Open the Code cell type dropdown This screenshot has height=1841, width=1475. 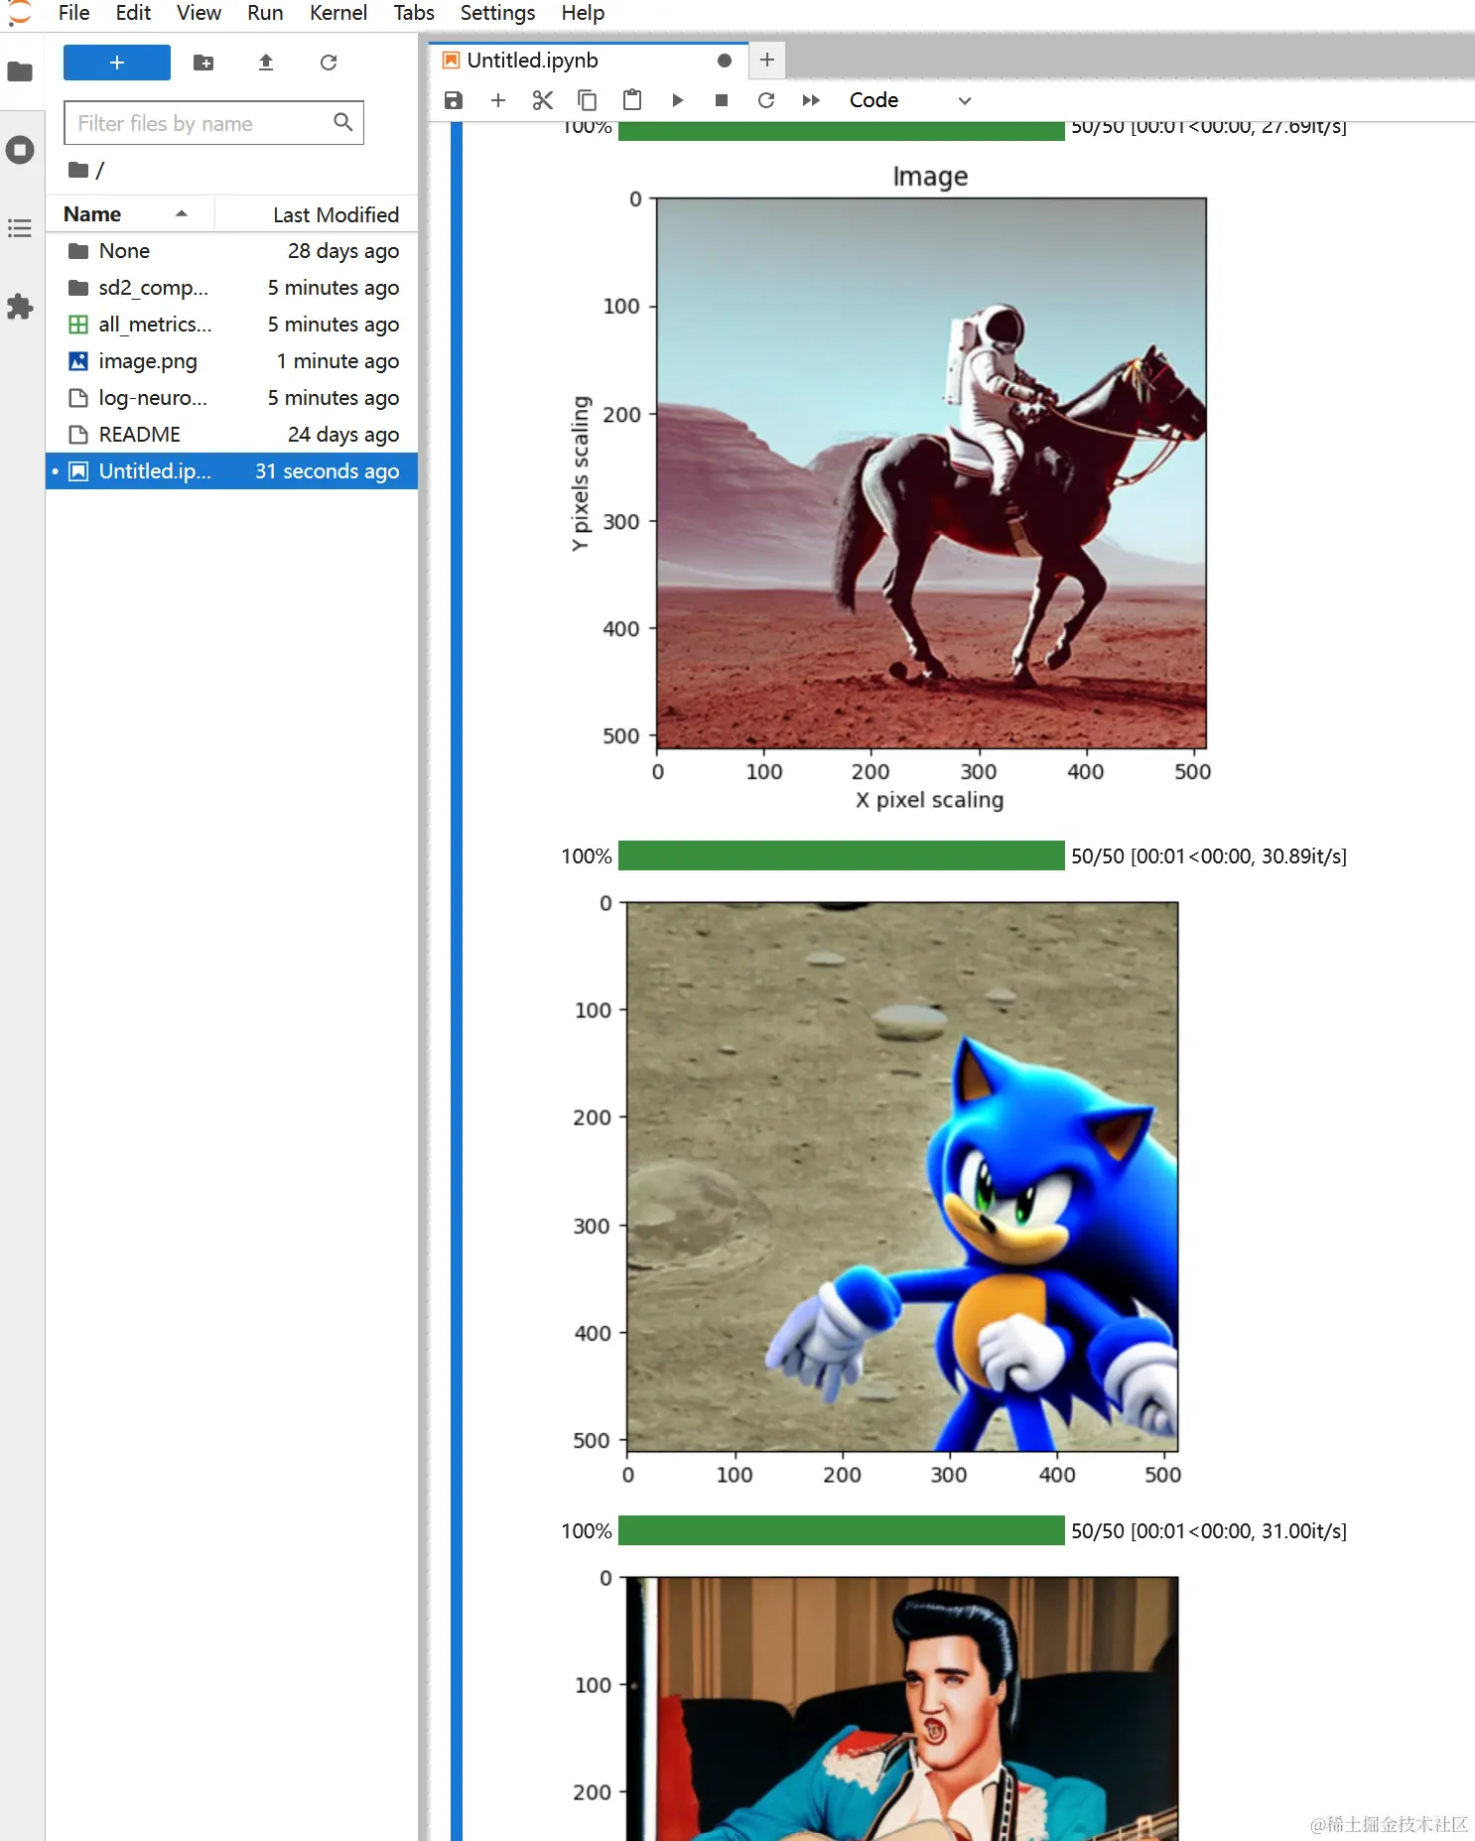(909, 100)
